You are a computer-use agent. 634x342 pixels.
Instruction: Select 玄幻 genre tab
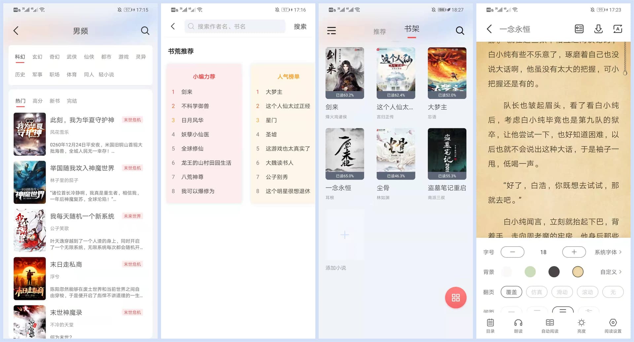37,57
